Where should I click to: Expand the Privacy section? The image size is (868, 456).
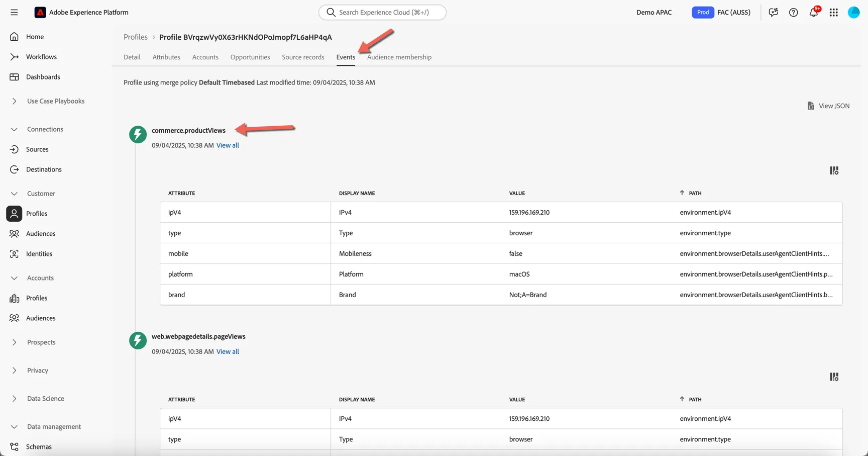pyautogui.click(x=14, y=371)
